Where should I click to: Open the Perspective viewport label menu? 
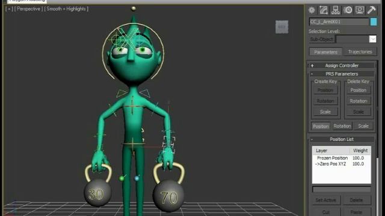(28, 9)
